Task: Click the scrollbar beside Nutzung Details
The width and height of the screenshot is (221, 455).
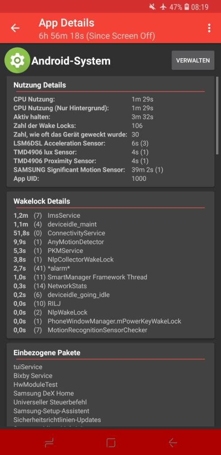Action: 217,116
